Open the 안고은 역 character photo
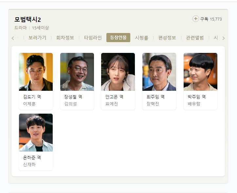 click(118, 72)
